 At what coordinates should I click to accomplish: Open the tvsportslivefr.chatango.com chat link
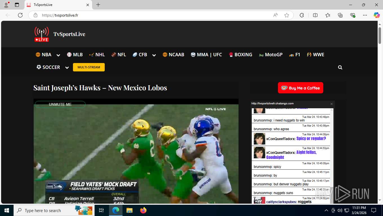pyautogui.click(x=273, y=103)
